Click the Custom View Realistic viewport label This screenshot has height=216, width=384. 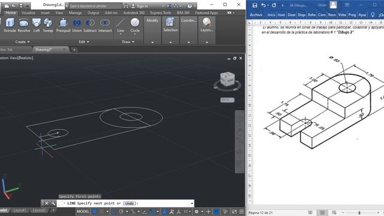(16, 58)
